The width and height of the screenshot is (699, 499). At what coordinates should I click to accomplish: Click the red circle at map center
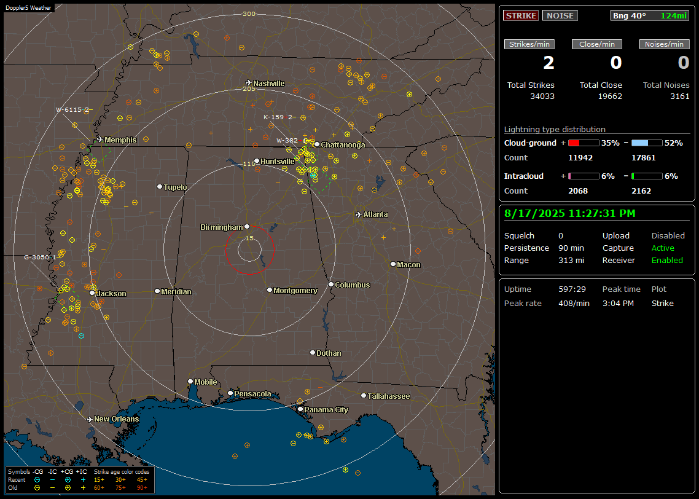(x=249, y=249)
